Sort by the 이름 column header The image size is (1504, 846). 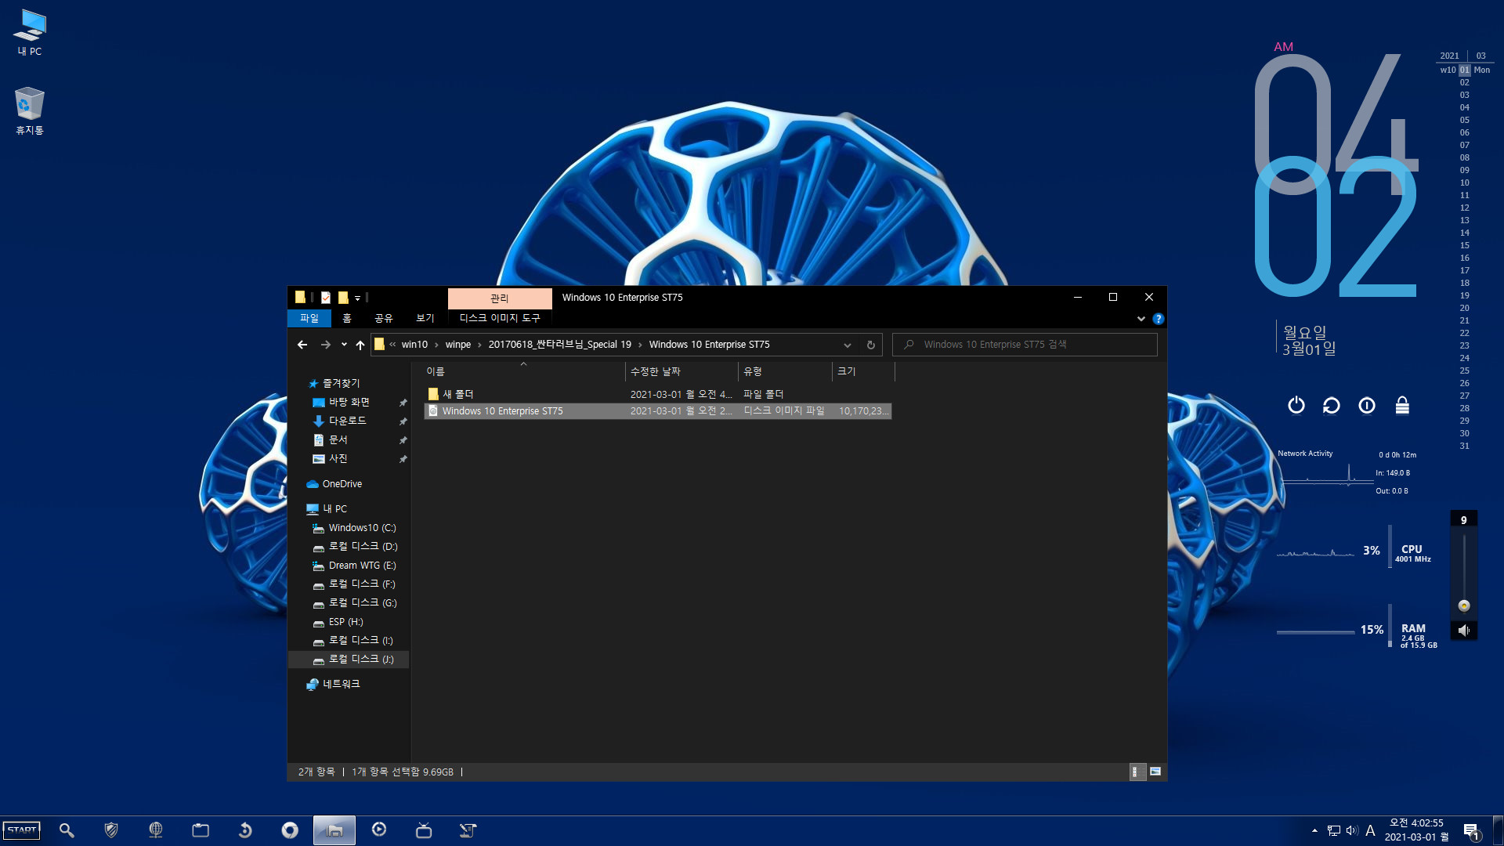tap(523, 371)
